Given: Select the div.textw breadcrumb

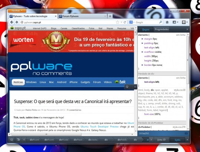Looking at the screenshot, I should [93, 140].
